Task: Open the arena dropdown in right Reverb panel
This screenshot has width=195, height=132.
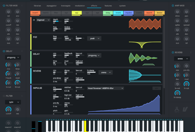Action: (182, 59)
